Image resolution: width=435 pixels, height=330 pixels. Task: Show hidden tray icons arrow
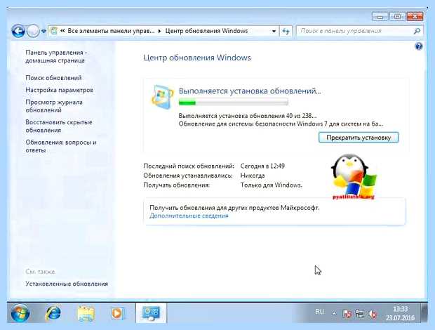[x=334, y=313]
